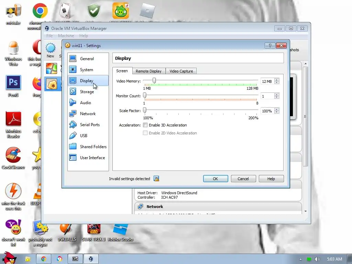Switch to the Screen tab
352x264 pixels.
(122, 71)
